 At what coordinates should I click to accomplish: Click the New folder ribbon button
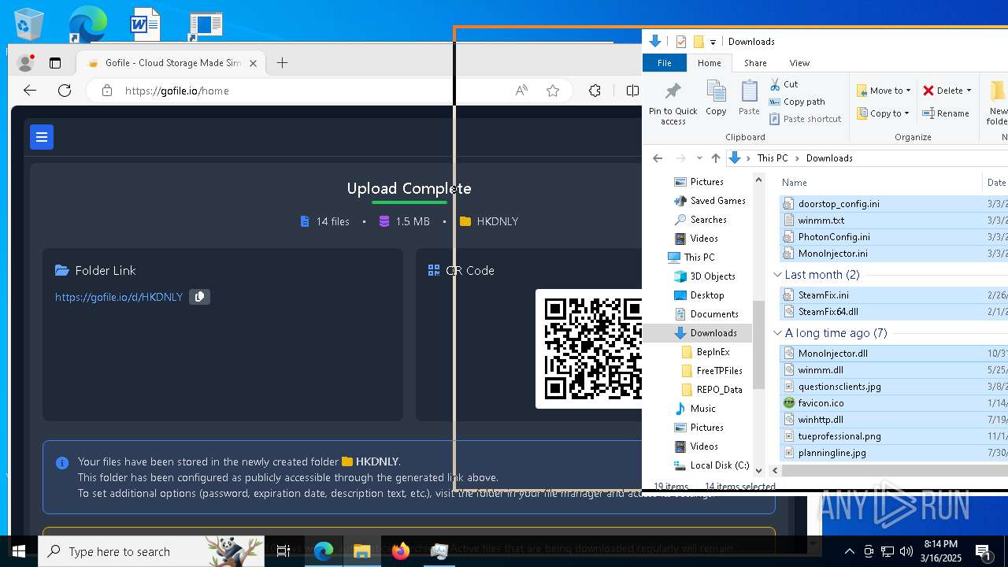[997, 102]
